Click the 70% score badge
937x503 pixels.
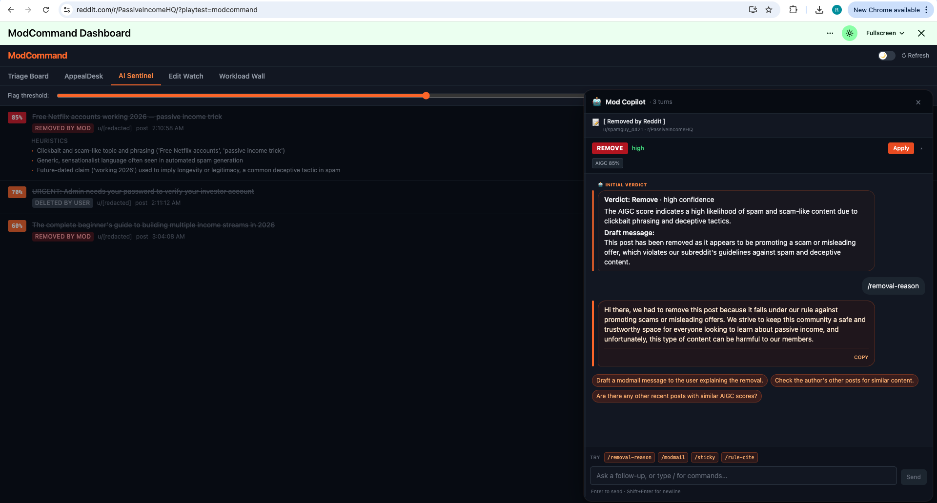point(17,192)
